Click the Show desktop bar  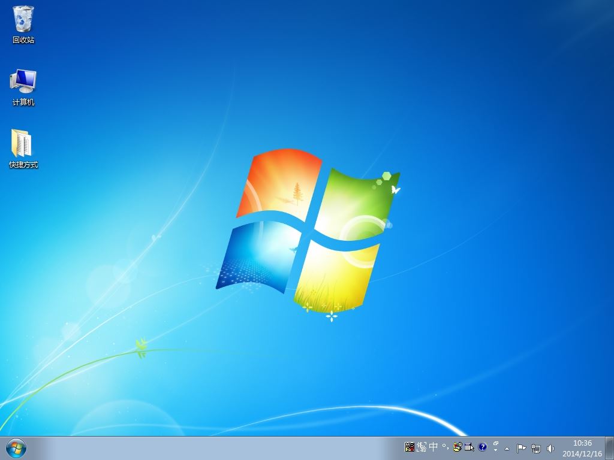point(609,448)
